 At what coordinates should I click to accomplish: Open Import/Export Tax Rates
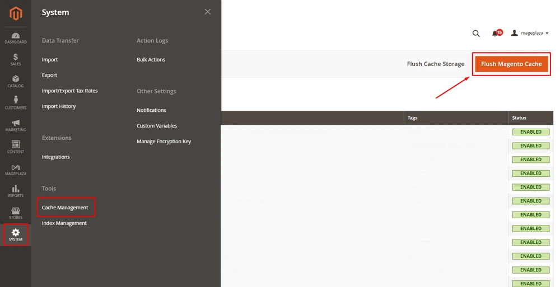point(69,91)
